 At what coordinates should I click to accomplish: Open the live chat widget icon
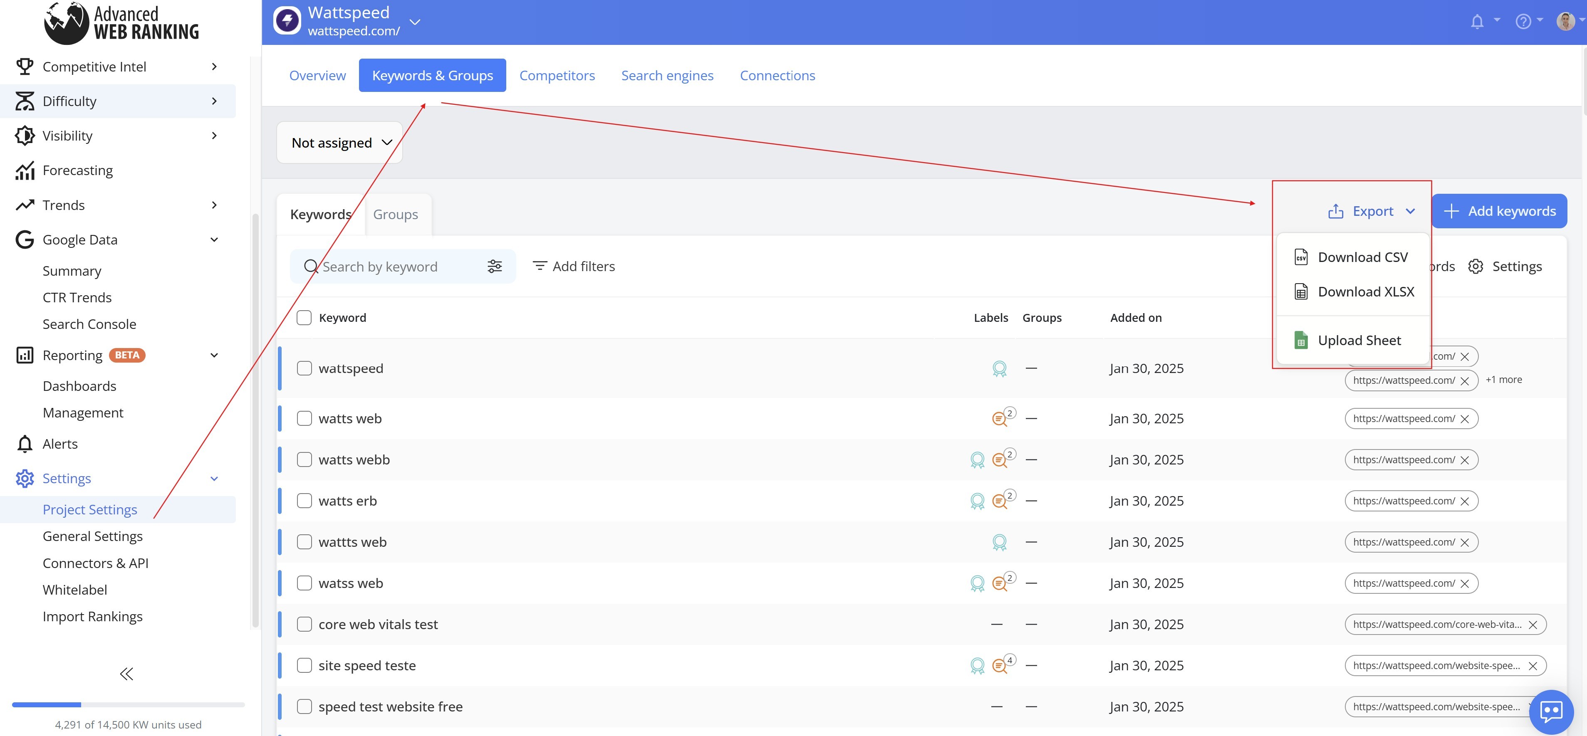tap(1551, 711)
